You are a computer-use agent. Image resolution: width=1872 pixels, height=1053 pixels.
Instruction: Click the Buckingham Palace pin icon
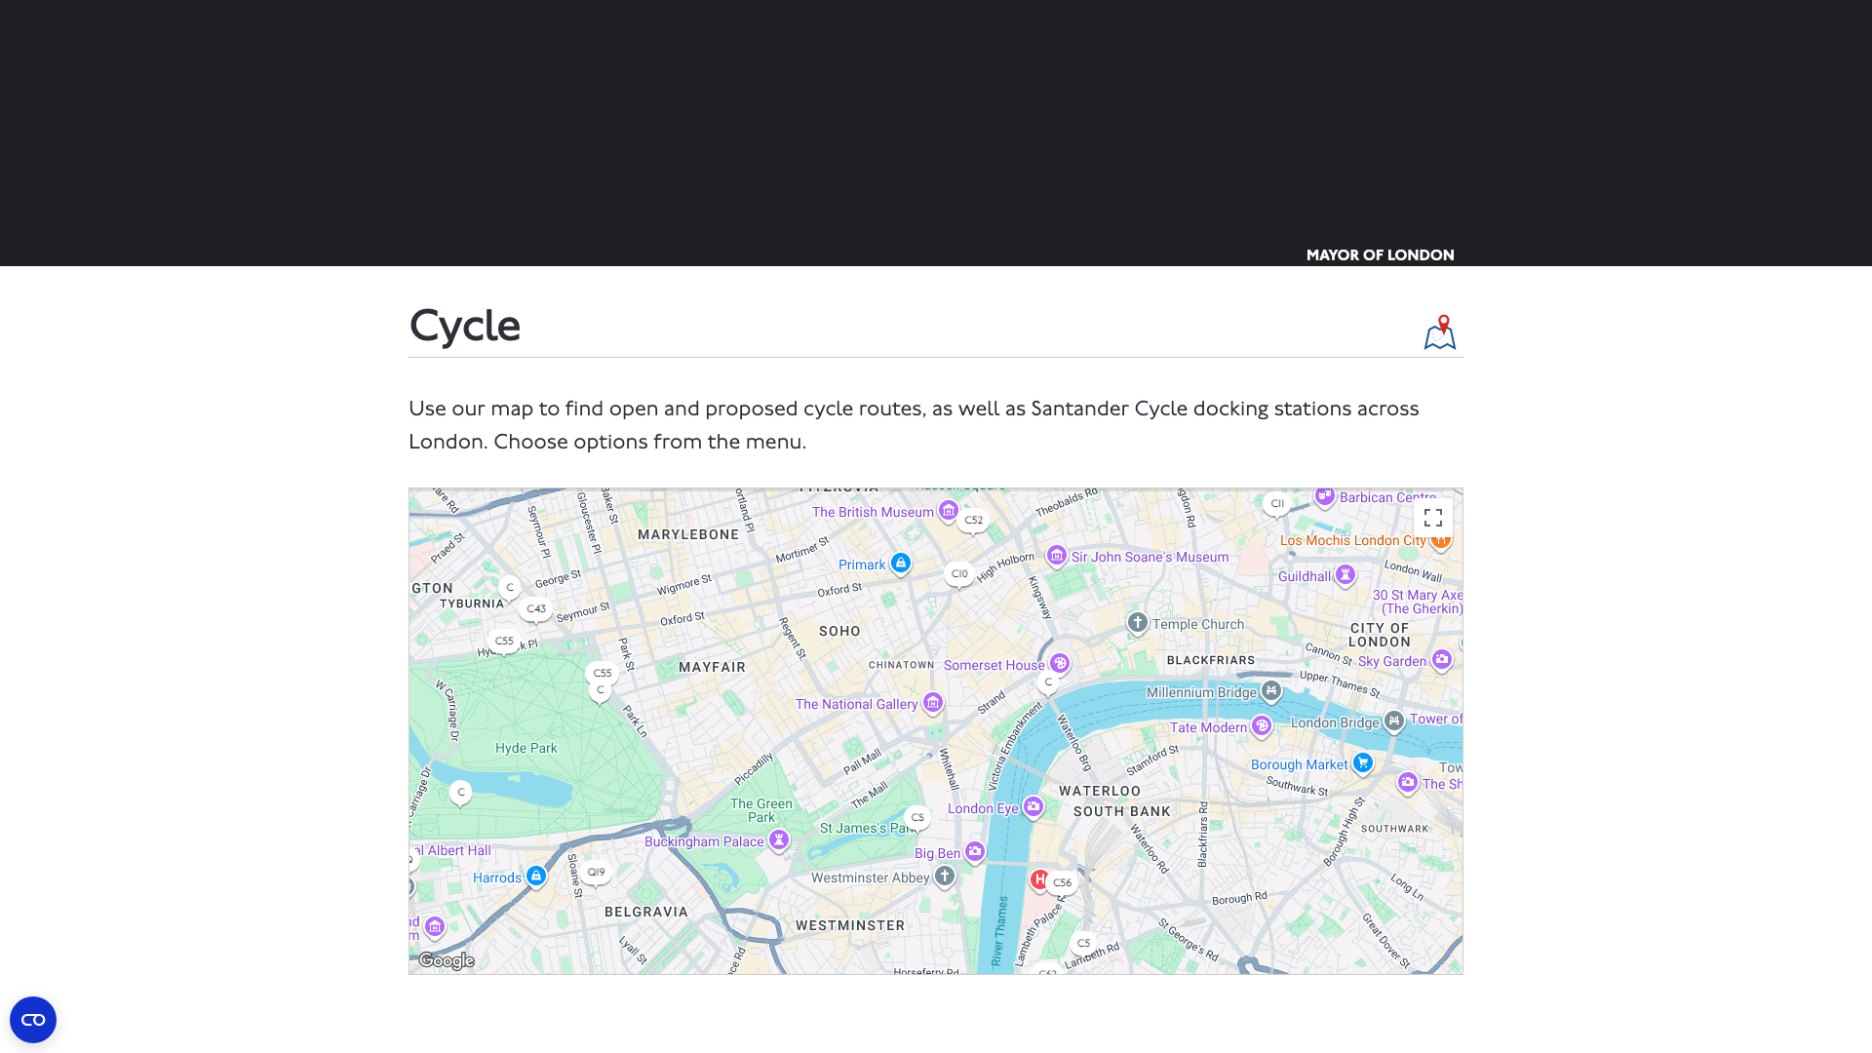click(778, 840)
